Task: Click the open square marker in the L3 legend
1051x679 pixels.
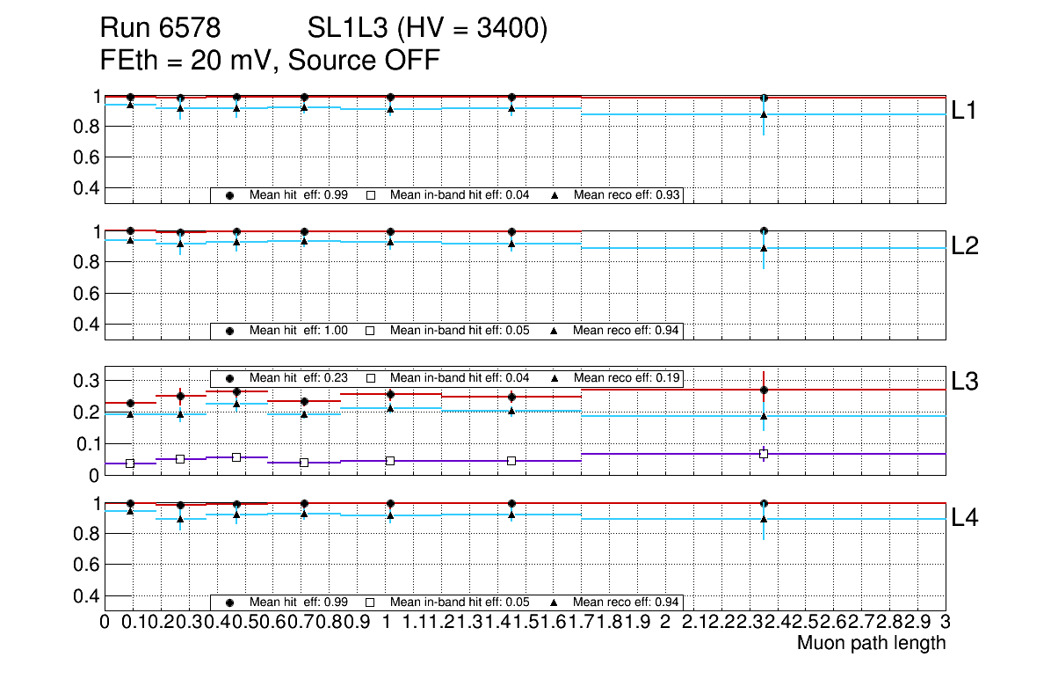Action: pos(371,377)
